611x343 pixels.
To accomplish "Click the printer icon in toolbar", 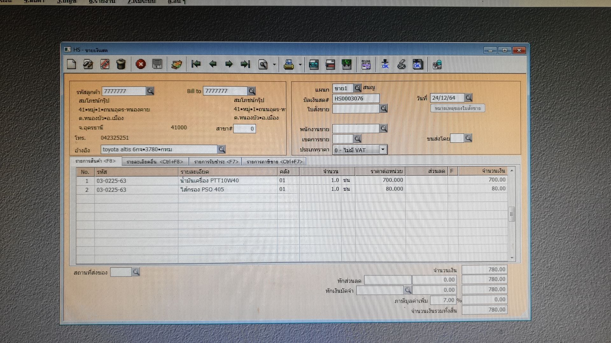I will click(x=289, y=64).
